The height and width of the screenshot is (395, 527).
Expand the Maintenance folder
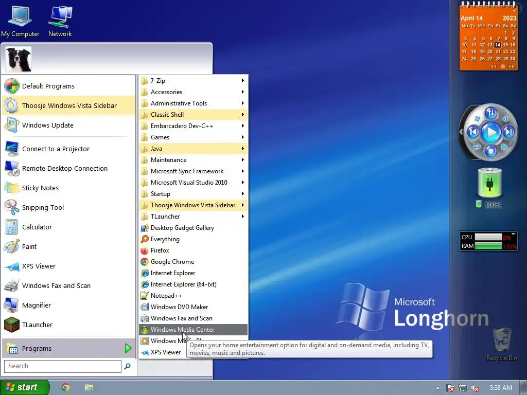194,159
